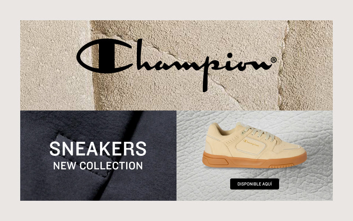Click the DISPONIBLE AQUÍ button

254,184
